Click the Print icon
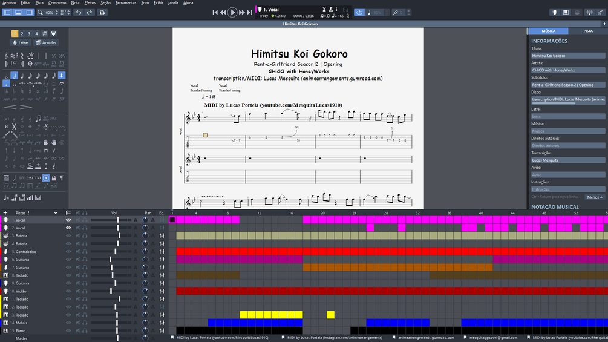The width and height of the screenshot is (608, 342). tap(102, 12)
